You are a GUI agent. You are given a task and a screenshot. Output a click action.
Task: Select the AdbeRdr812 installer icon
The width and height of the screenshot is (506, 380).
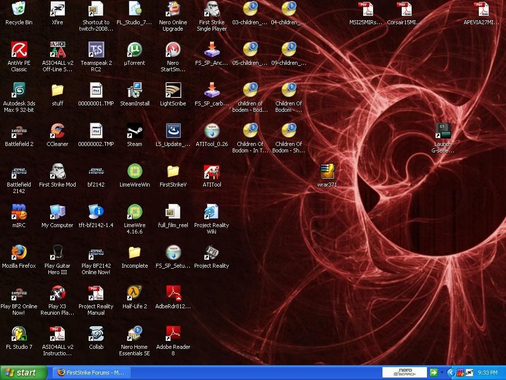[x=173, y=293]
